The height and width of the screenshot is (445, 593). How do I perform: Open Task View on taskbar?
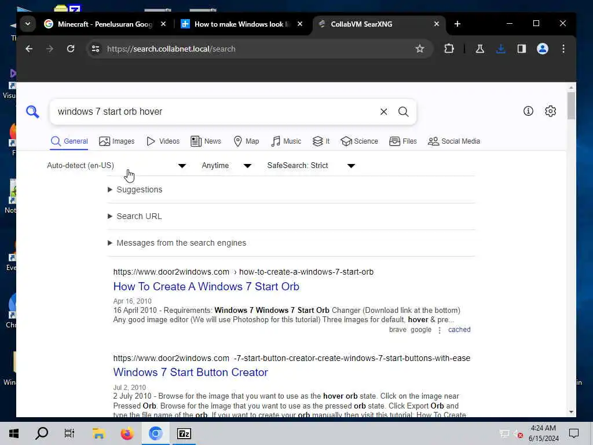point(69,433)
